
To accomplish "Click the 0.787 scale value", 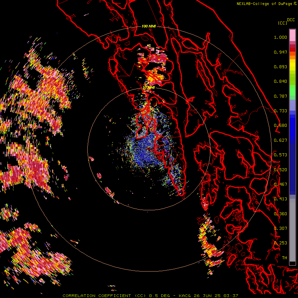I will (x=280, y=96).
